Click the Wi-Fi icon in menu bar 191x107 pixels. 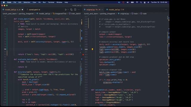[137, 2]
